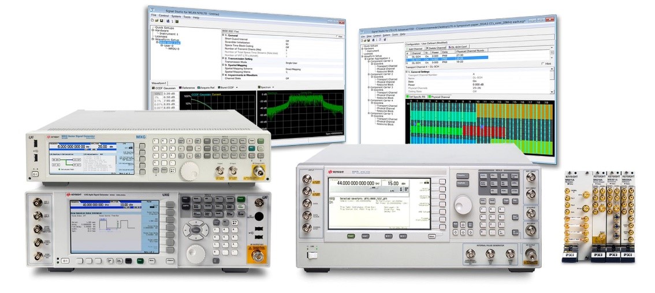655x293 pixels.
Task: Click the Save icon in WLAN toolbar
Action: pyautogui.click(x=162, y=21)
